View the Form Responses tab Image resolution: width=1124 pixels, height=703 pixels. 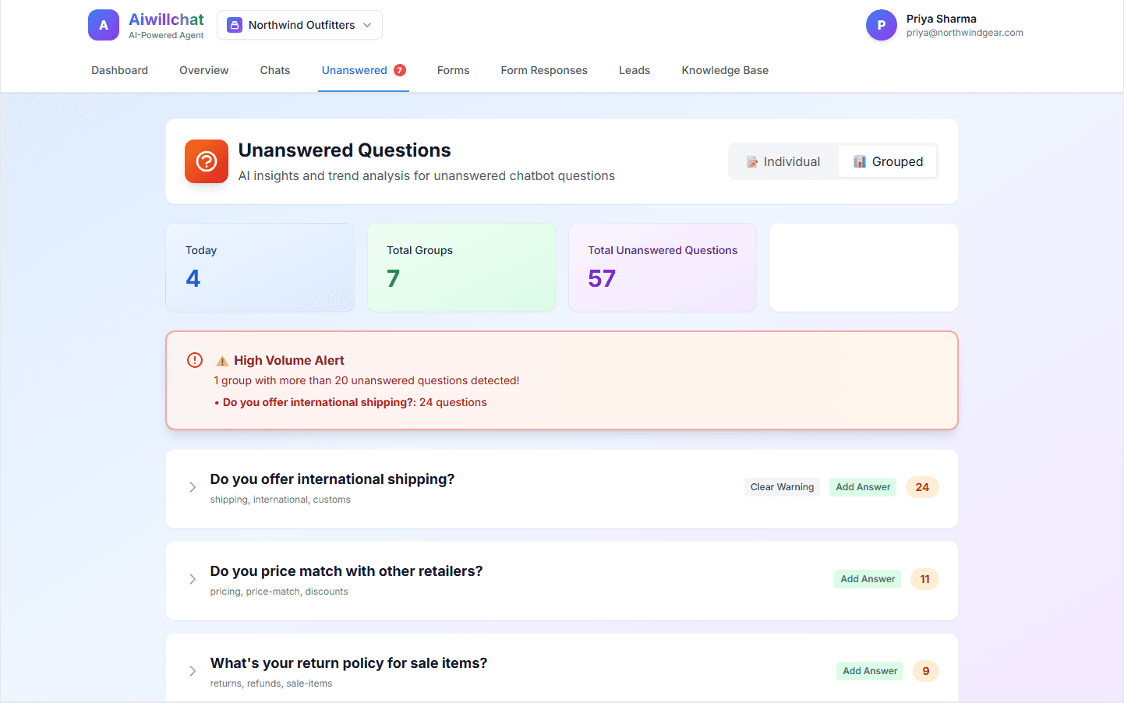coord(544,70)
